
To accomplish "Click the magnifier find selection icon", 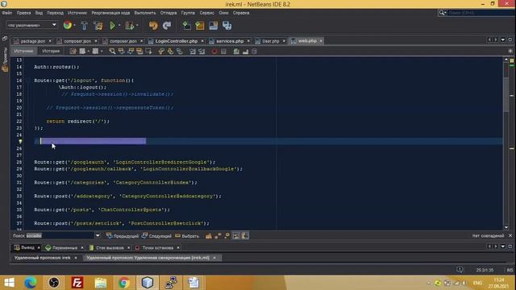I will pos(112,52).
